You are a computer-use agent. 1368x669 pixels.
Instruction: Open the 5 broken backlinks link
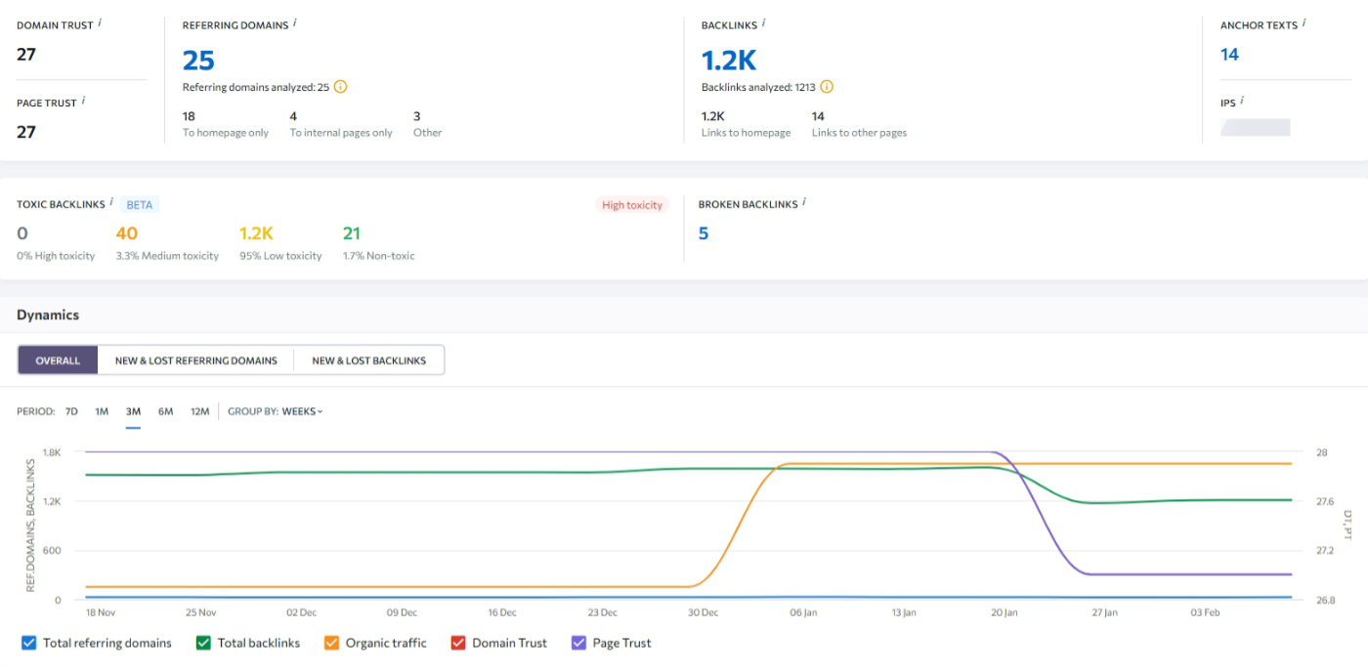click(704, 233)
